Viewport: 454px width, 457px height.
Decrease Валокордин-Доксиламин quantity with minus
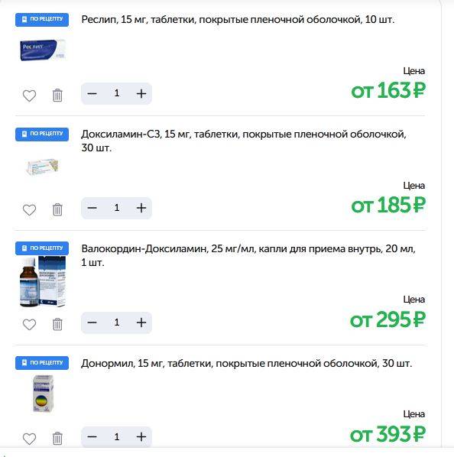(x=92, y=322)
